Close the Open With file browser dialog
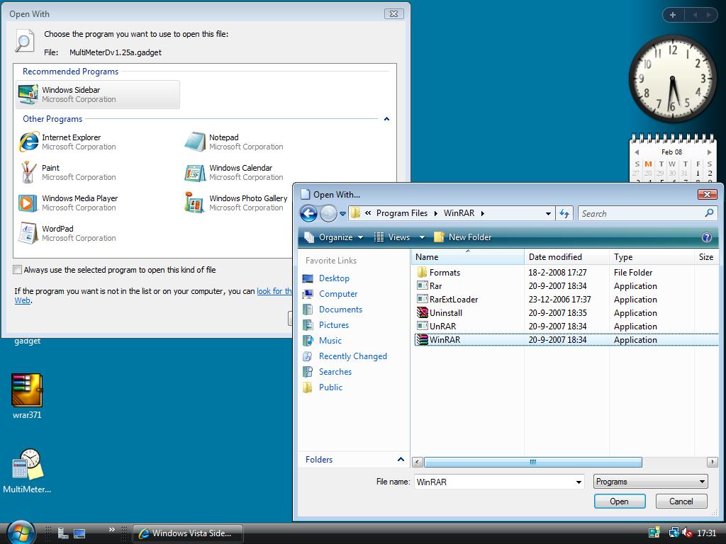 (x=707, y=194)
